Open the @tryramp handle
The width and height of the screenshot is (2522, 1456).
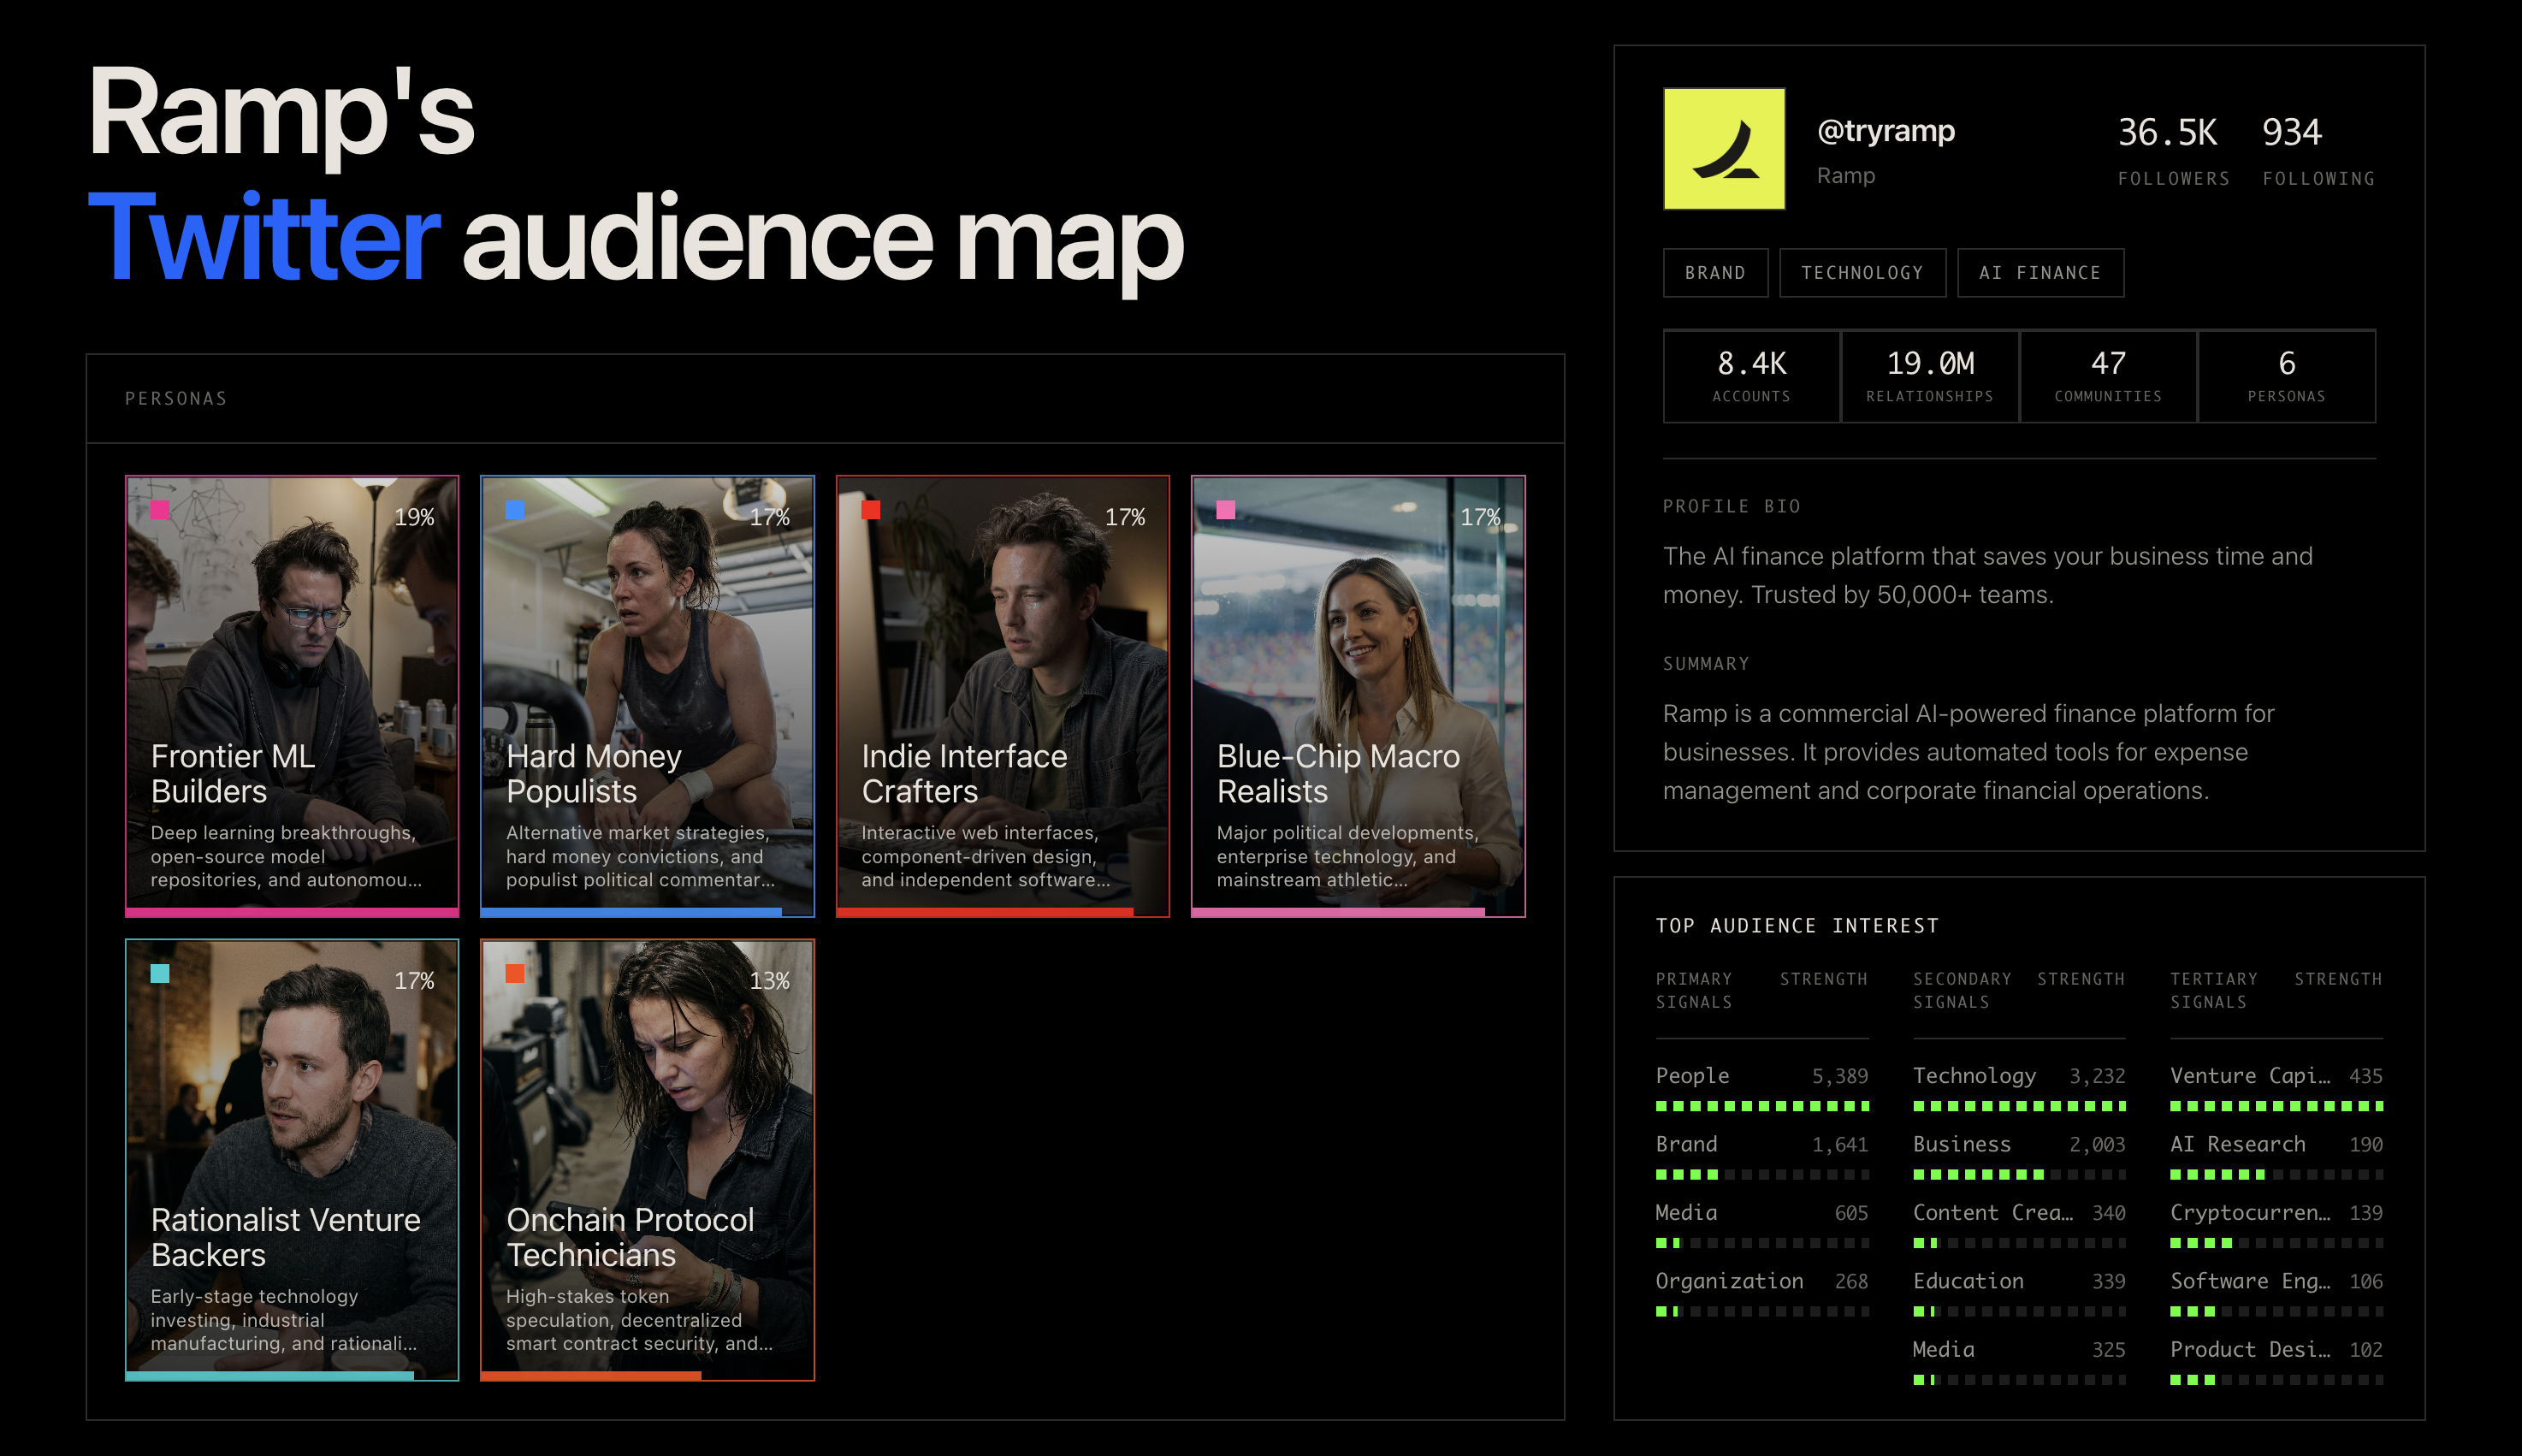[x=1886, y=131]
